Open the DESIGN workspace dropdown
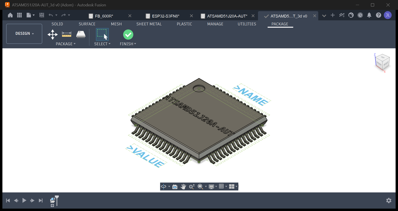Screen dimensions: 398x211 click(24, 34)
